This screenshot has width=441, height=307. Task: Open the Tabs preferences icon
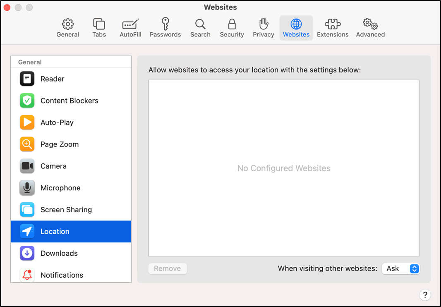(x=99, y=24)
